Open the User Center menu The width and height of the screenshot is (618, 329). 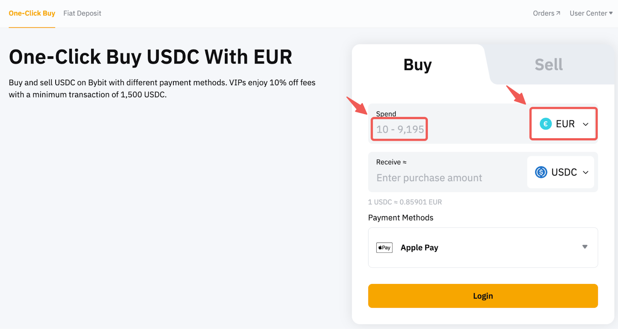pos(588,13)
